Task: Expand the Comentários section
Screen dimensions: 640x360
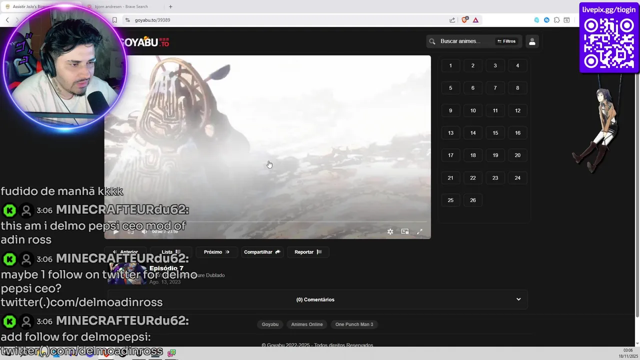Action: (x=318, y=299)
